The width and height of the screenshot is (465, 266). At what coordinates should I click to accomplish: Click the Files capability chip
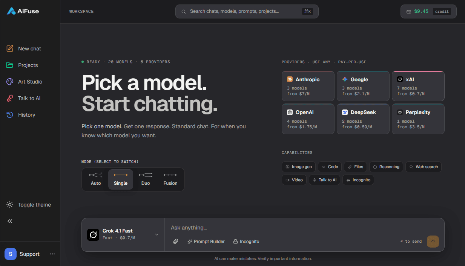(356, 167)
